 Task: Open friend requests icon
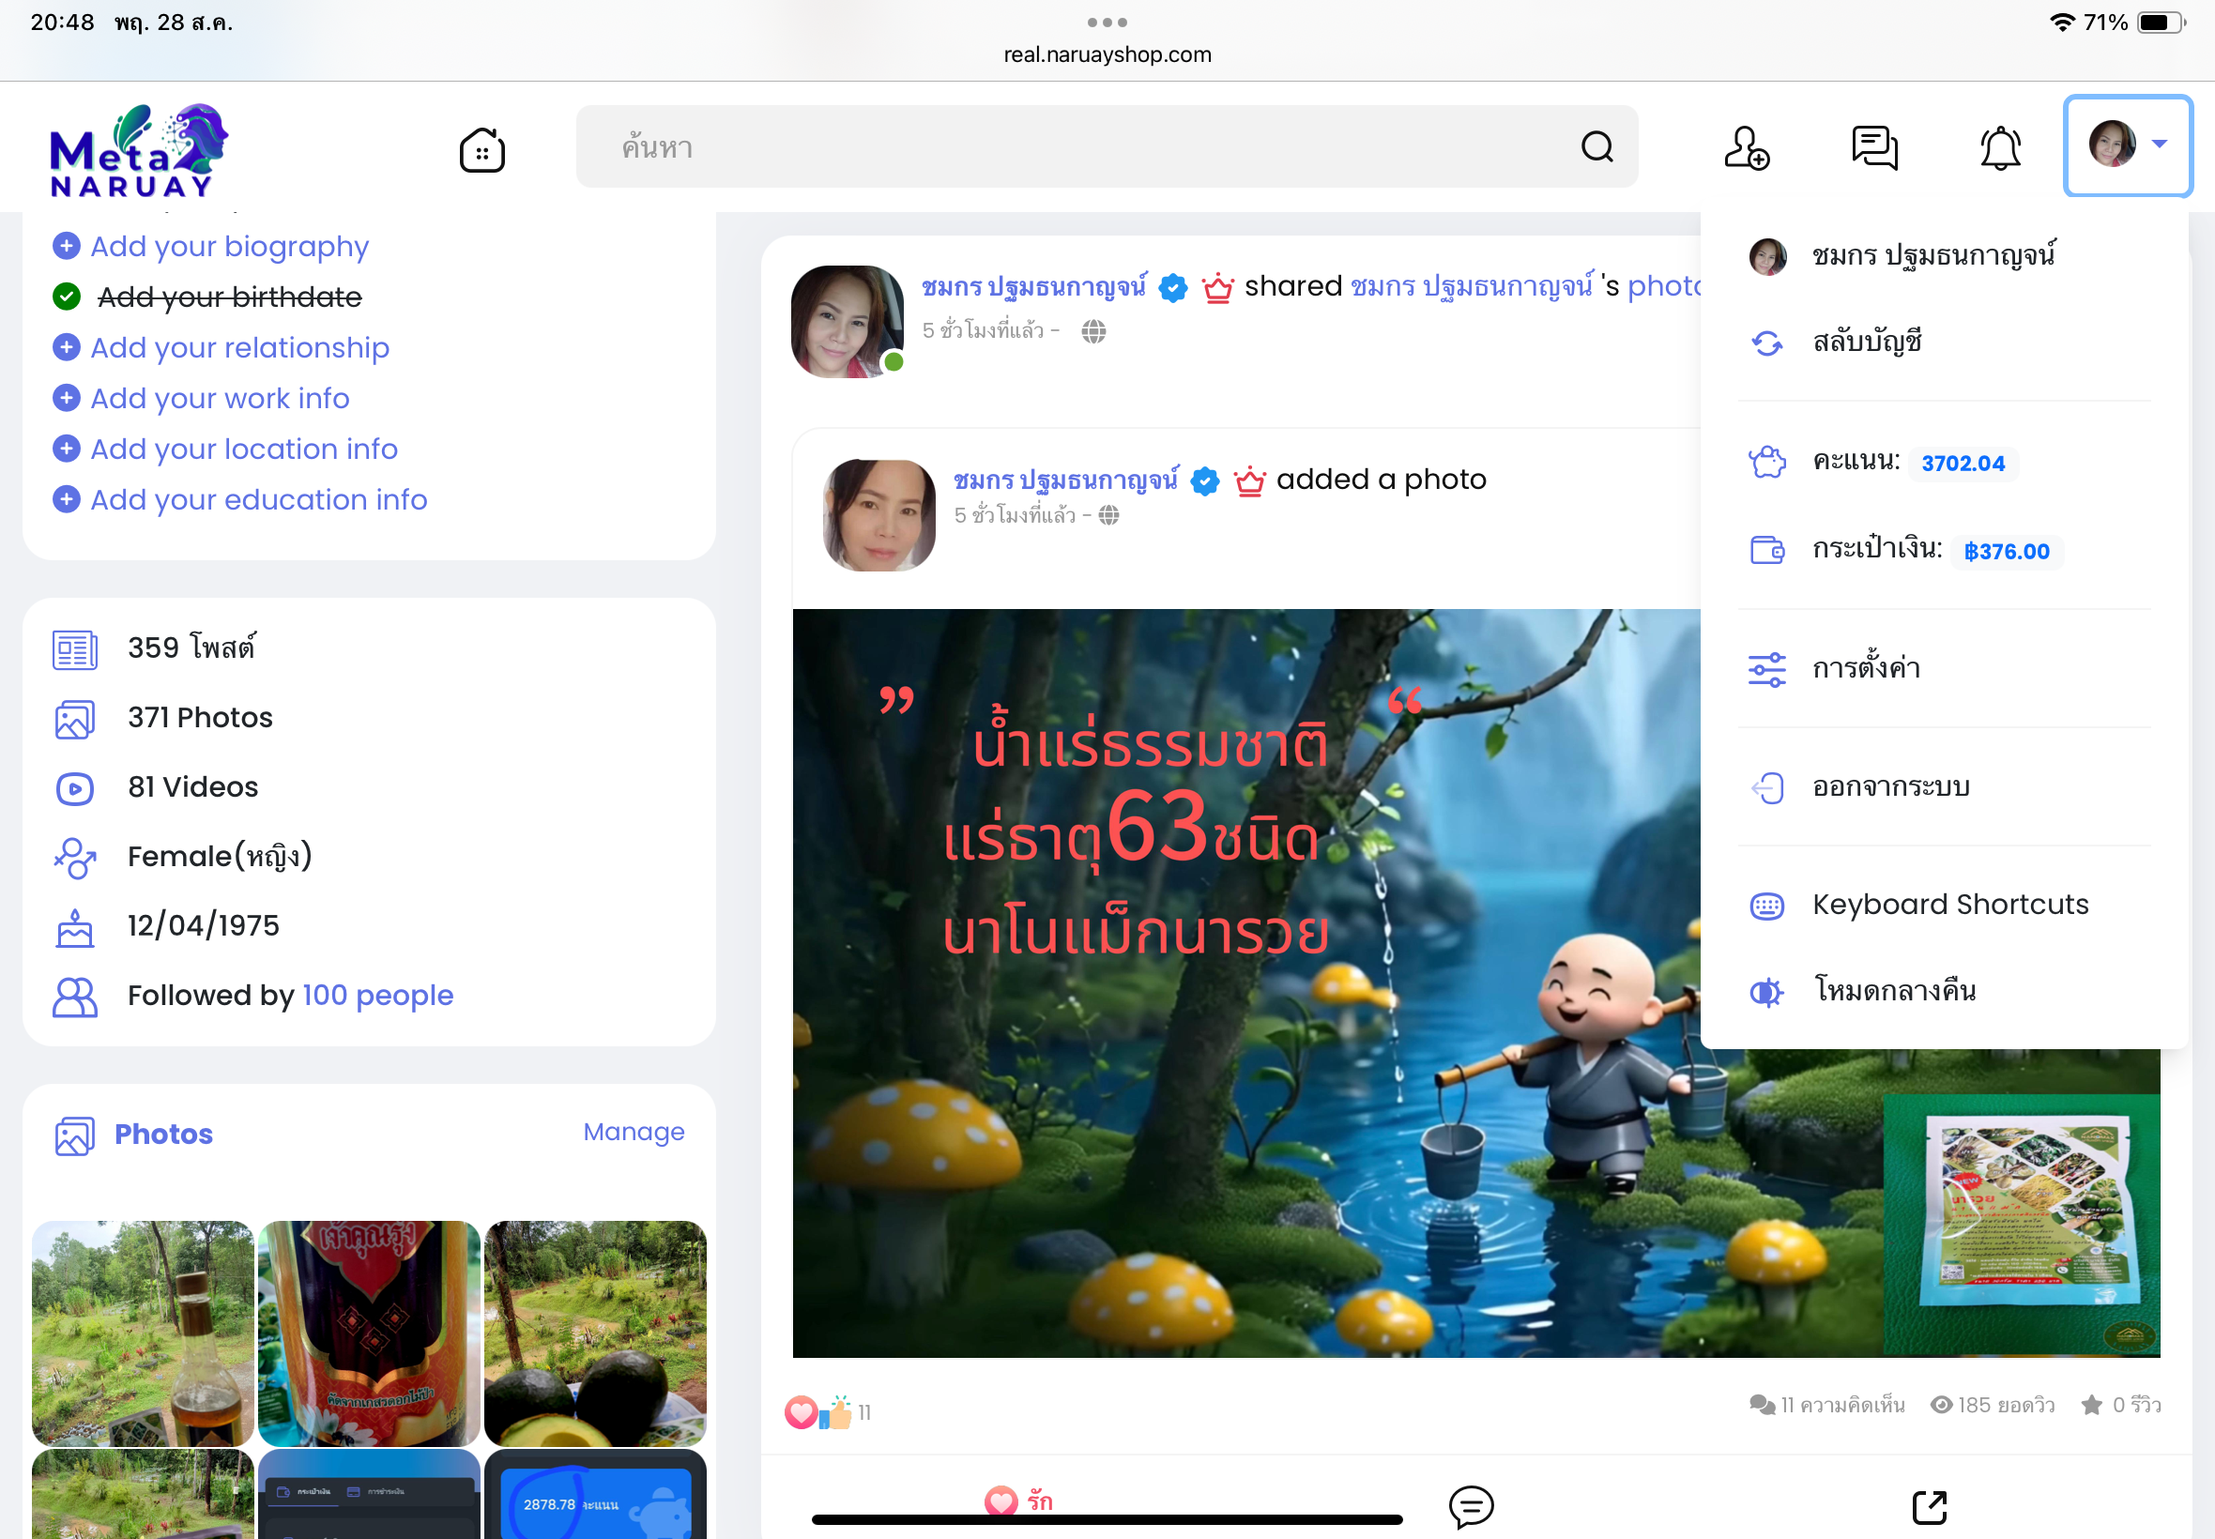[x=1747, y=148]
